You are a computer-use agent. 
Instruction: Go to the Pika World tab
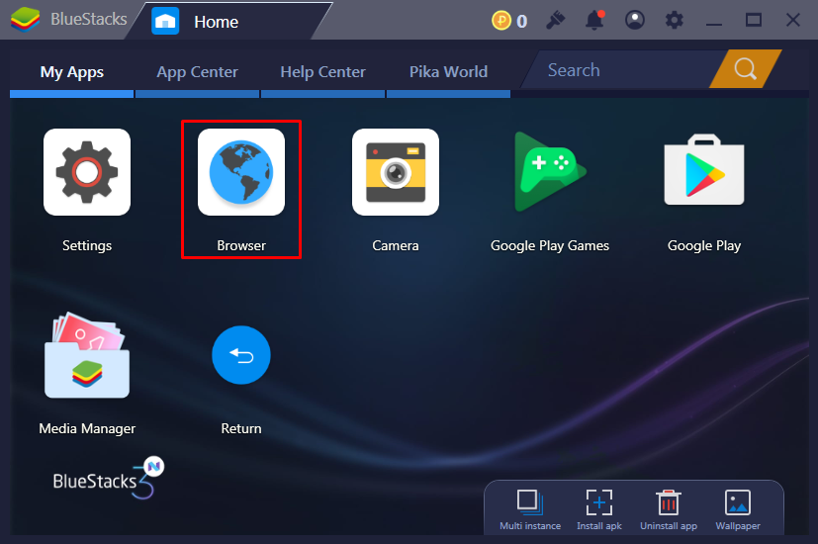(x=448, y=71)
